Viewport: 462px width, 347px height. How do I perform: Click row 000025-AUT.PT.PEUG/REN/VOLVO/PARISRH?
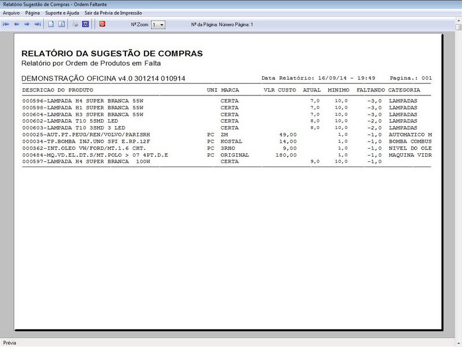pos(226,135)
